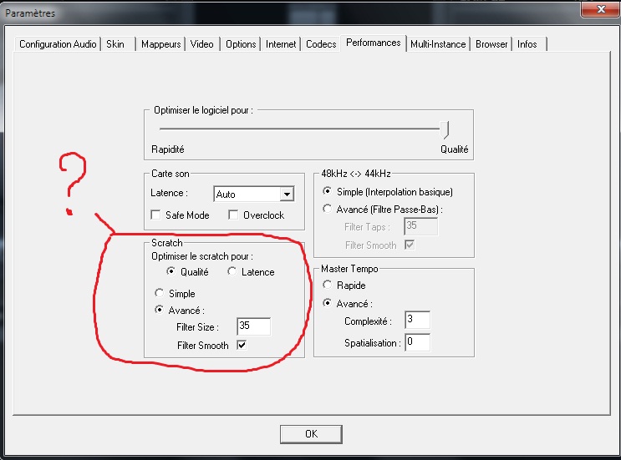
Task: Select Rapide Master Tempo option
Action: click(328, 286)
